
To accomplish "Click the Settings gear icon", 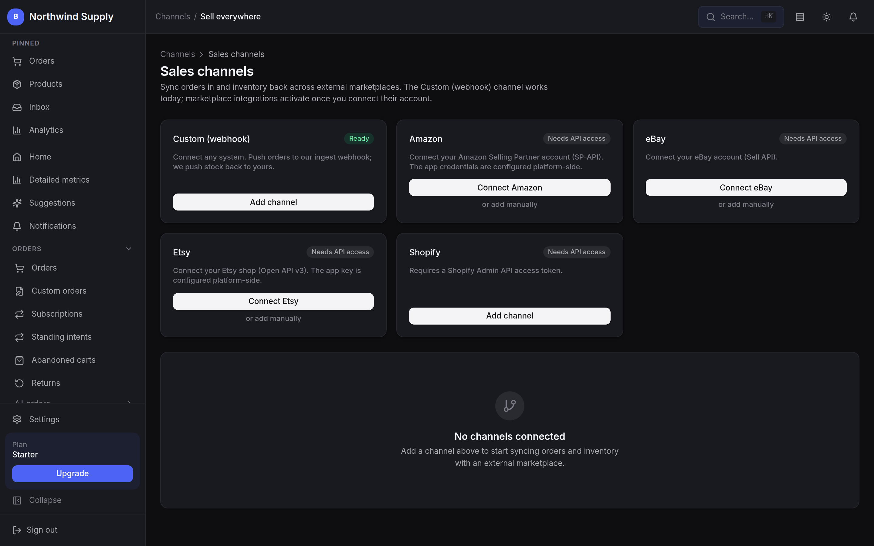I will click(x=17, y=419).
